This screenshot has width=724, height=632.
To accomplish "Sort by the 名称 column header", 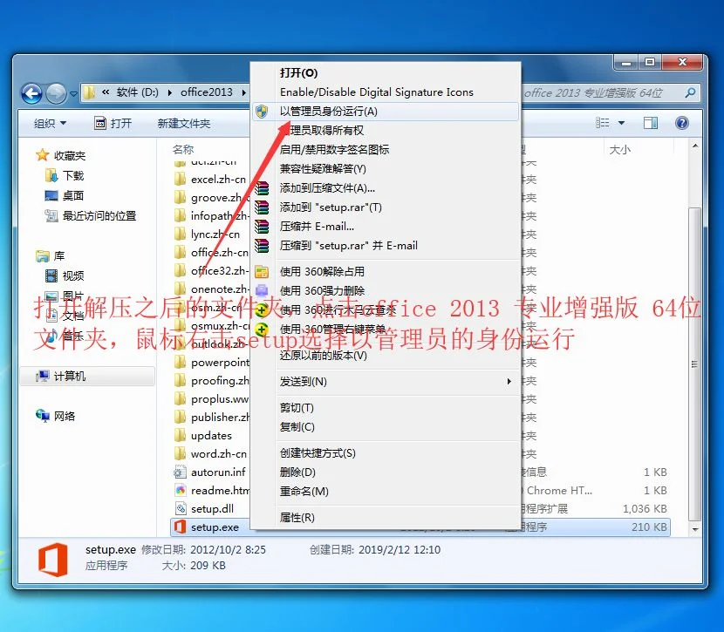I will point(183,149).
